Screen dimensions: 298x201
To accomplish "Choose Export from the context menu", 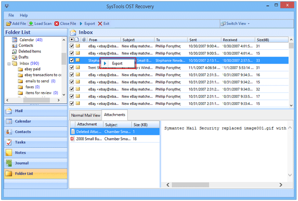I will 117,64.
